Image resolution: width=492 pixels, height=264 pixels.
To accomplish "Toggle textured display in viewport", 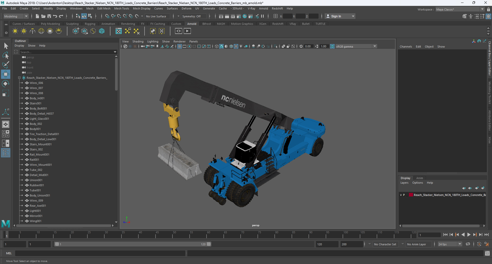I will click(236, 46).
